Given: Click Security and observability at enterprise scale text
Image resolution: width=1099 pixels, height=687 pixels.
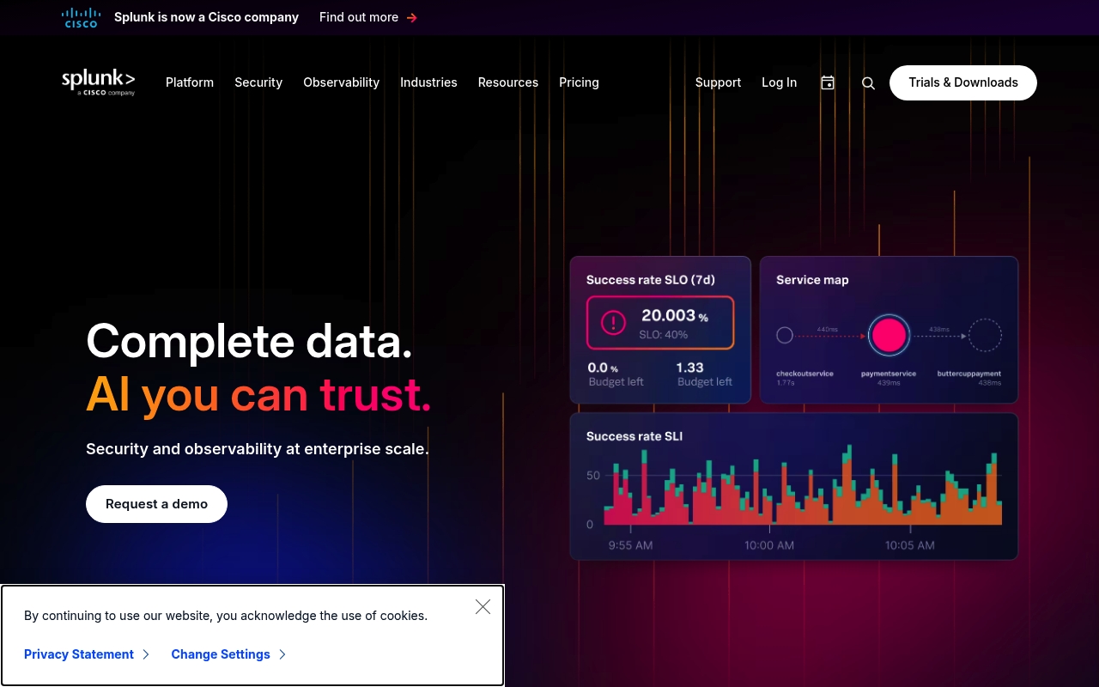Looking at the screenshot, I should 258,448.
